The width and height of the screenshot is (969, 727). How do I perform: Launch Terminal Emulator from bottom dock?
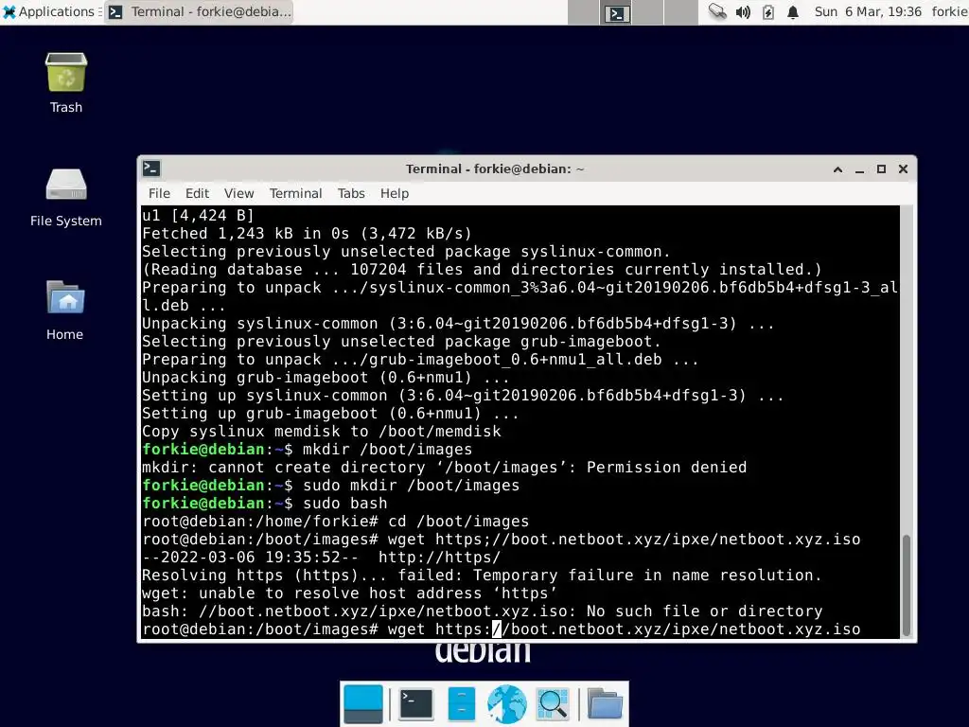tap(416, 704)
